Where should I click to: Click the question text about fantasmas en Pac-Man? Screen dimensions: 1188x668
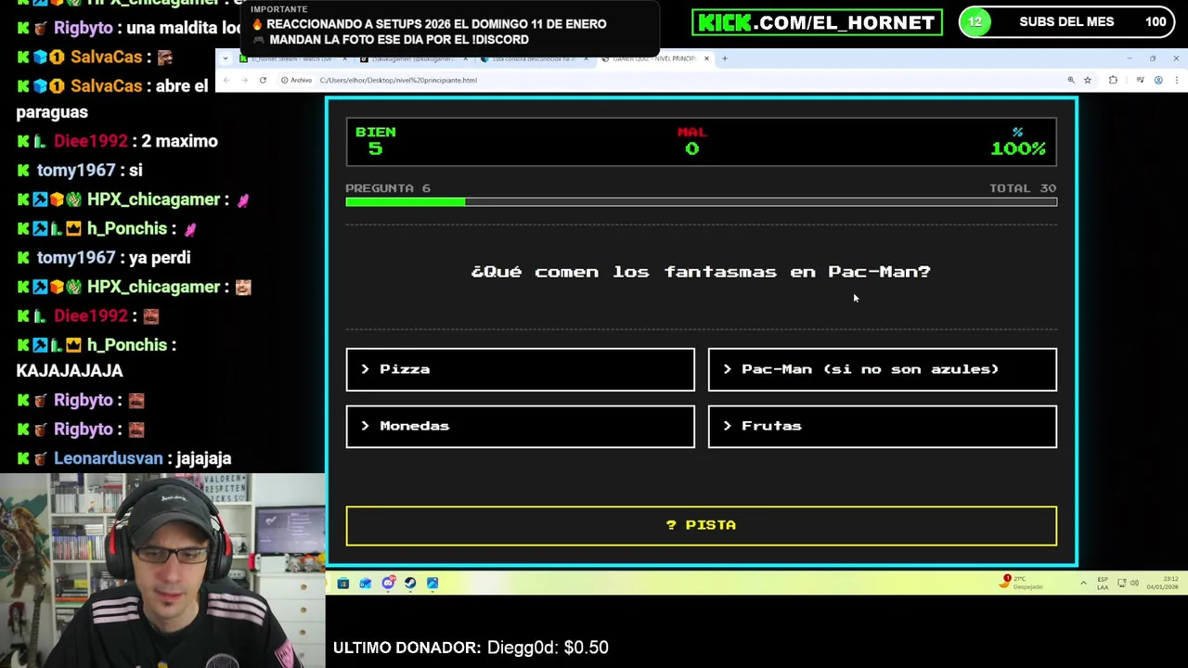point(701,272)
